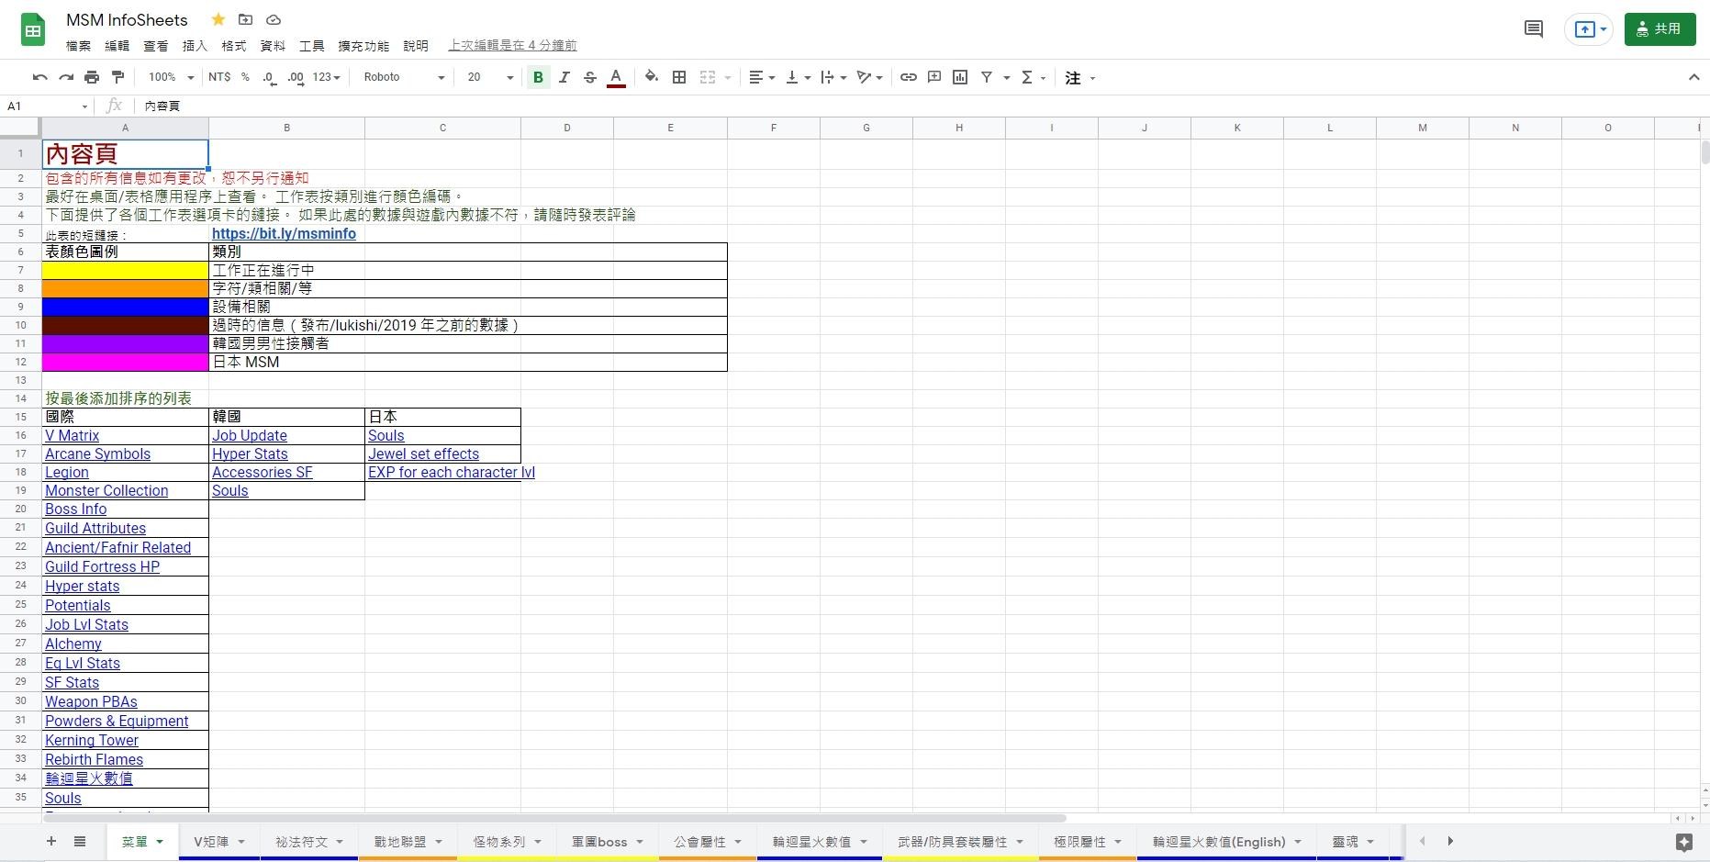Format value as currency NT$
The width and height of the screenshot is (1710, 862).
[x=218, y=77]
